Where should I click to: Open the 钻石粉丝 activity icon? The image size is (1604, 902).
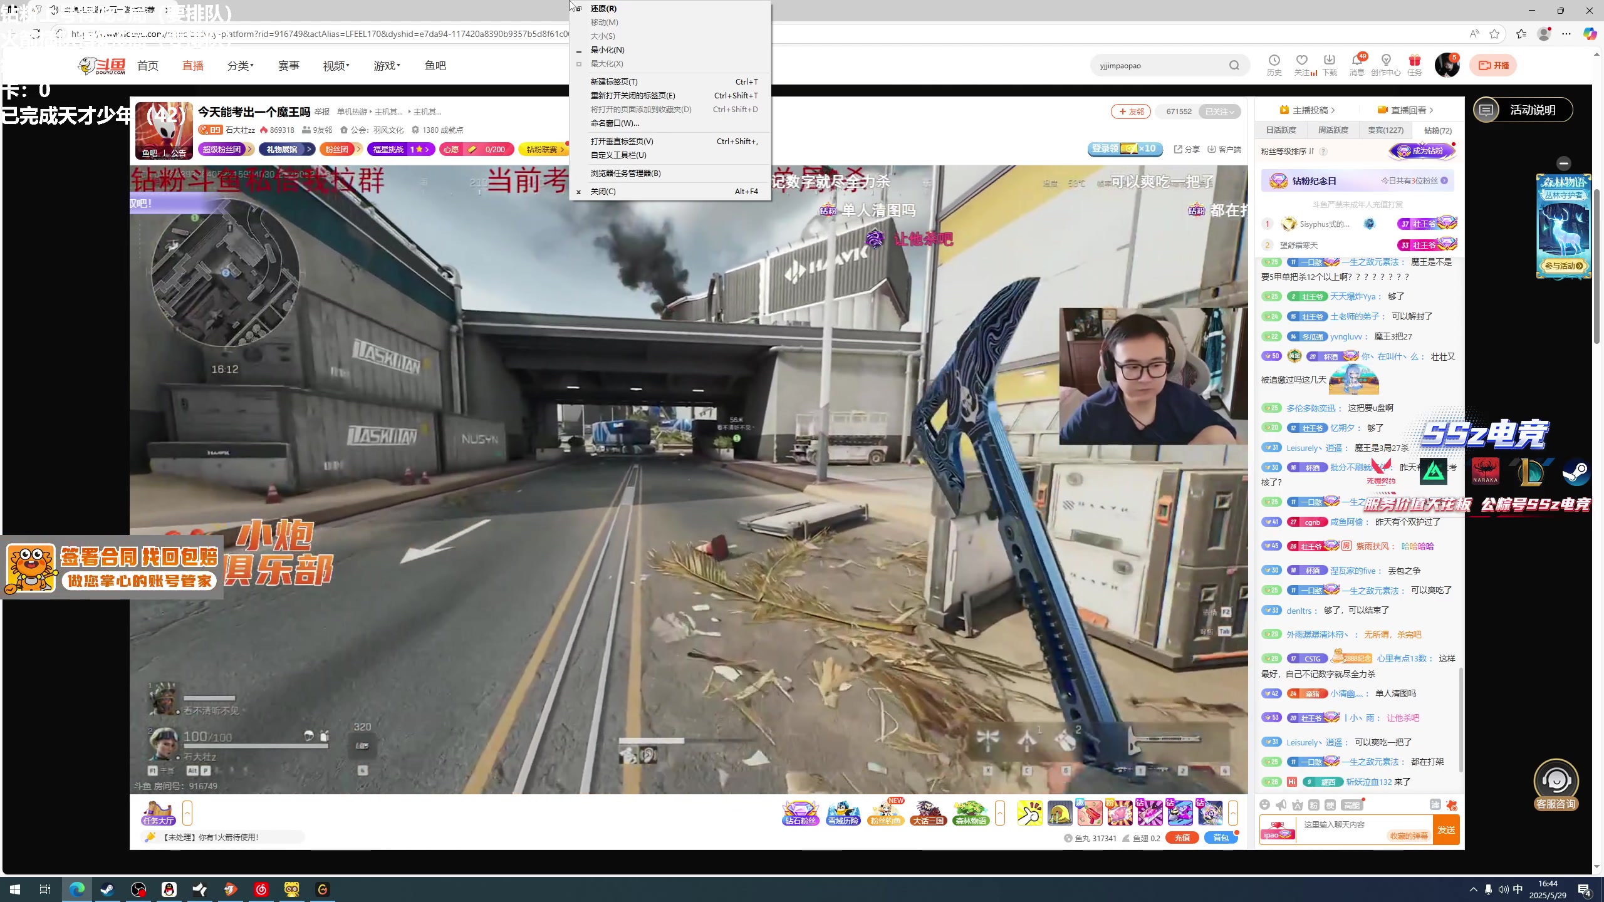(x=801, y=813)
